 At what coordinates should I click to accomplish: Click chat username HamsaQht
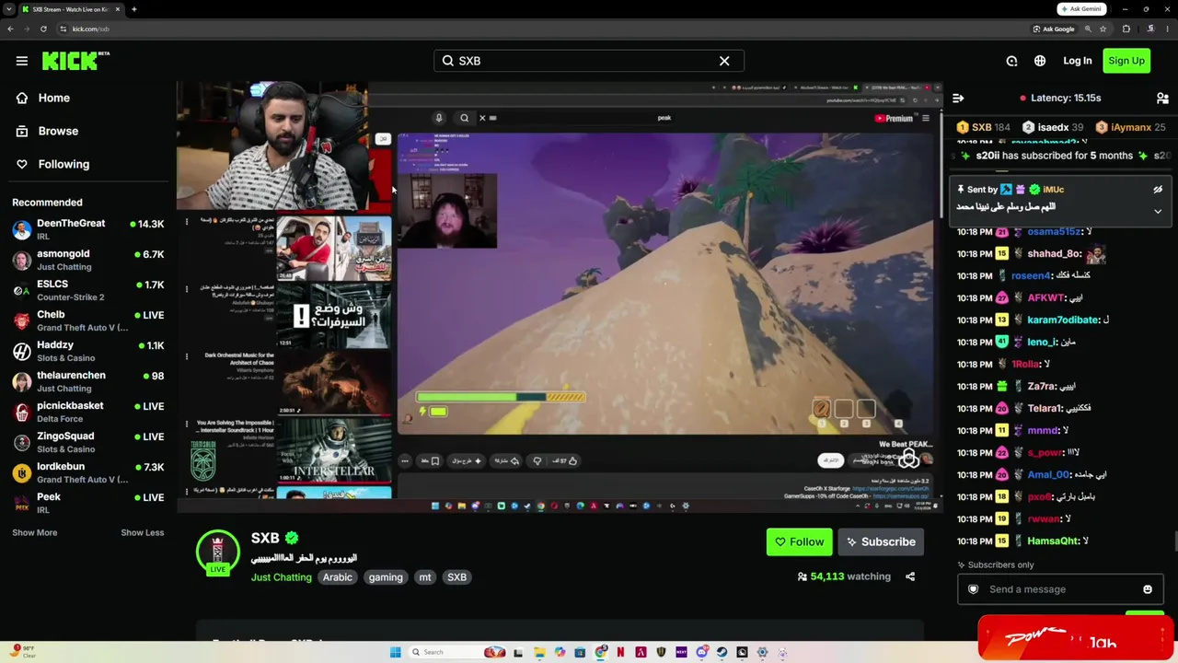pos(1053,541)
